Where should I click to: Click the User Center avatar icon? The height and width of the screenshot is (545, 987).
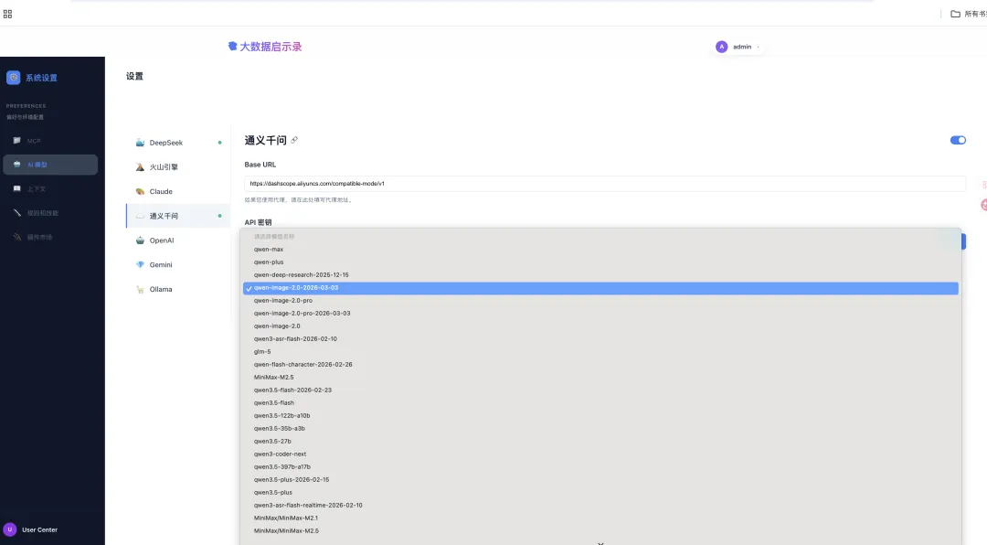(x=9, y=529)
